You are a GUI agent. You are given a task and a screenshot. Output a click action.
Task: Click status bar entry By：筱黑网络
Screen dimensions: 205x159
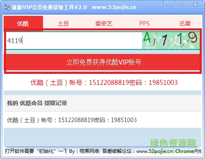[x=84, y=151]
